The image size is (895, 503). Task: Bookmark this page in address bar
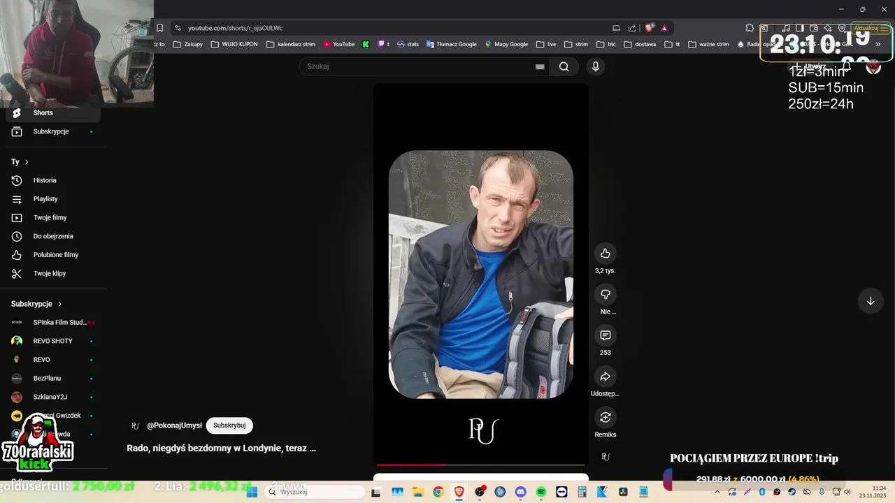tap(159, 28)
